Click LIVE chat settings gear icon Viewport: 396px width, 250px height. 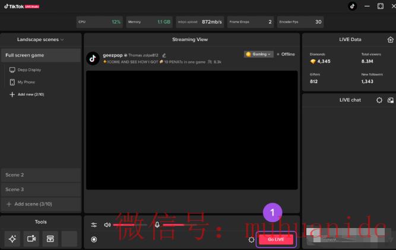(379, 100)
